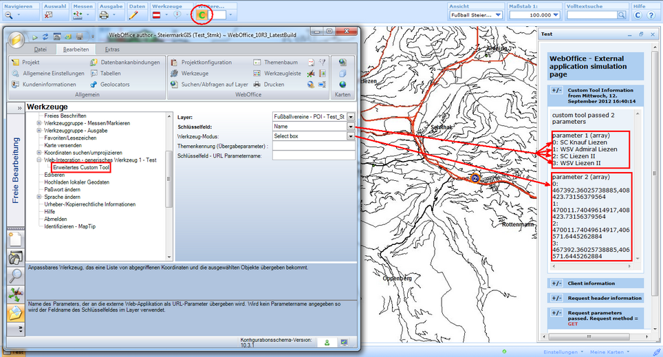Toggle the Client information +/- section
This screenshot has height=357, width=663.
point(556,283)
